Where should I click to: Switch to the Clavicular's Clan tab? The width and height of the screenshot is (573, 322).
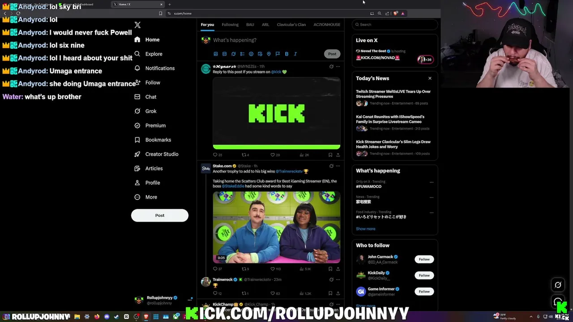pos(291,25)
